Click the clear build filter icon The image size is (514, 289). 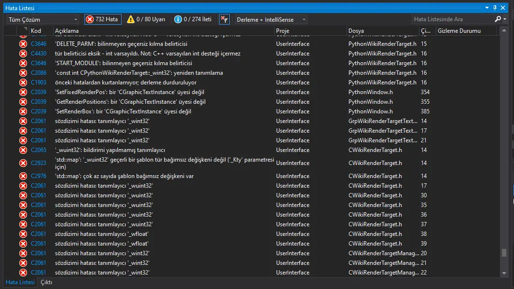pos(224,19)
